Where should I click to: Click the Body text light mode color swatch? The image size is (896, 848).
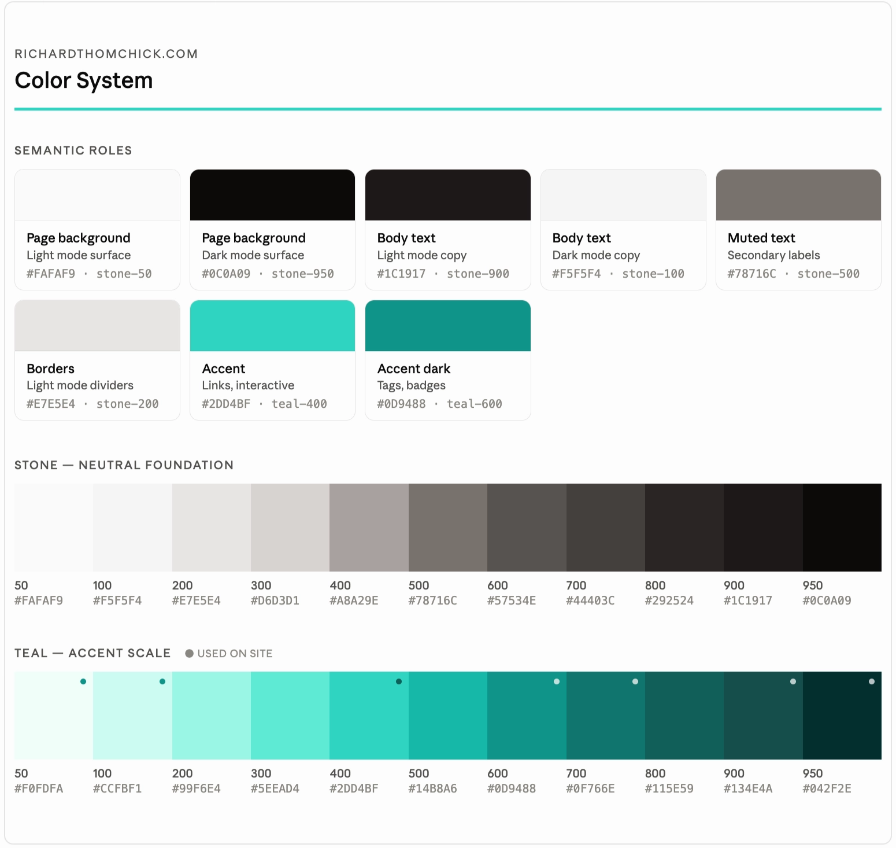click(448, 195)
